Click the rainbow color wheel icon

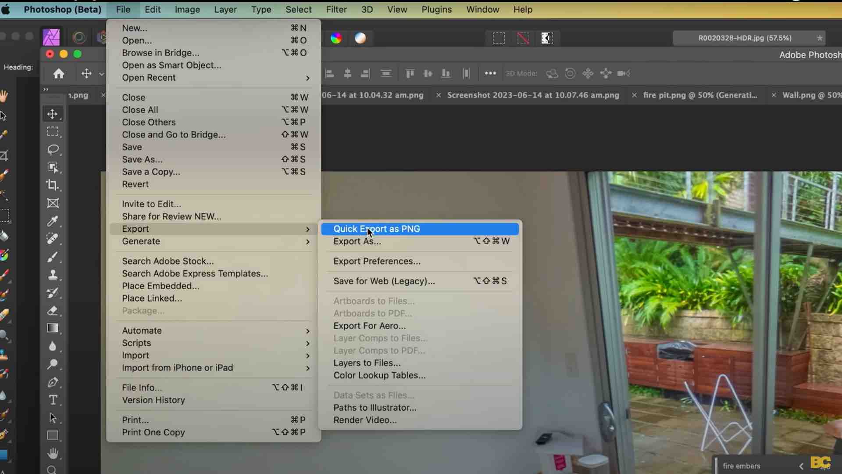click(x=336, y=38)
